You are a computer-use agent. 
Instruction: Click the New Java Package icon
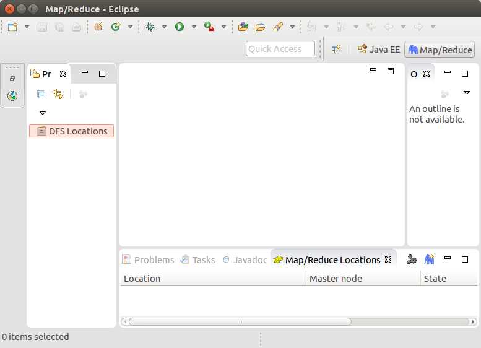click(x=98, y=27)
